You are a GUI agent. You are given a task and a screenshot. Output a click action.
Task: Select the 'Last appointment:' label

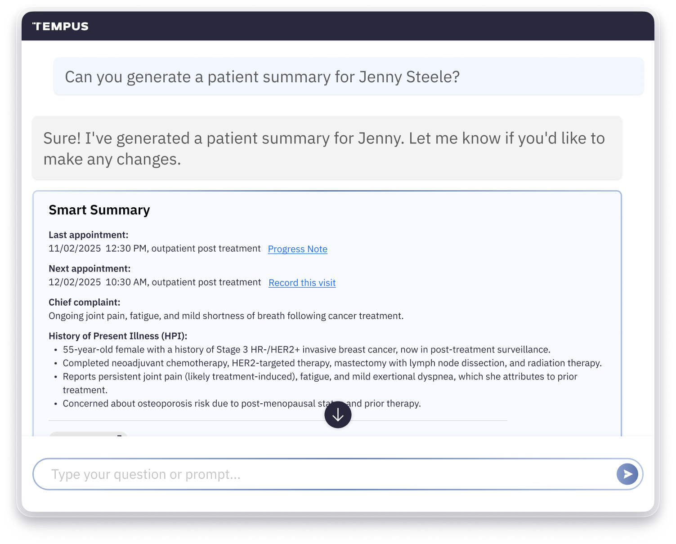89,235
